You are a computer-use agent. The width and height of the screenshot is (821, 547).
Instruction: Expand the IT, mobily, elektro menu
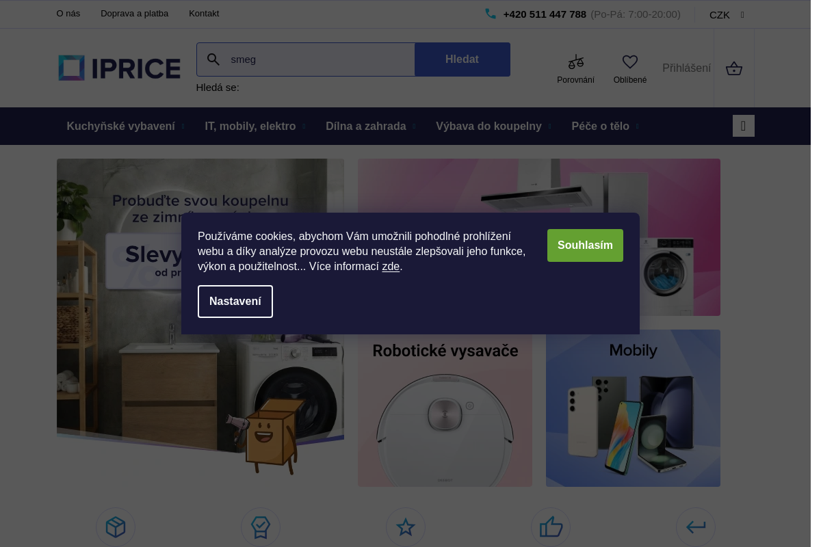tap(250, 126)
